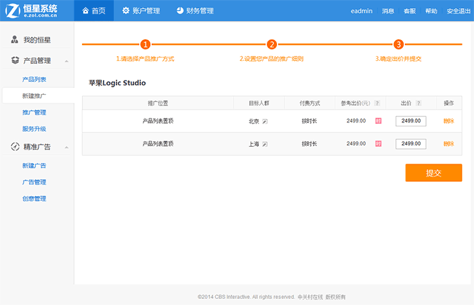Viewport: 474px width, 305px height.
Task: Click step 1 circle in progress bar
Action: [x=145, y=45]
